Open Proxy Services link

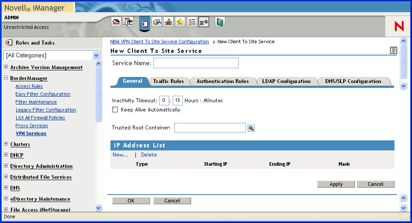[x=32, y=125]
